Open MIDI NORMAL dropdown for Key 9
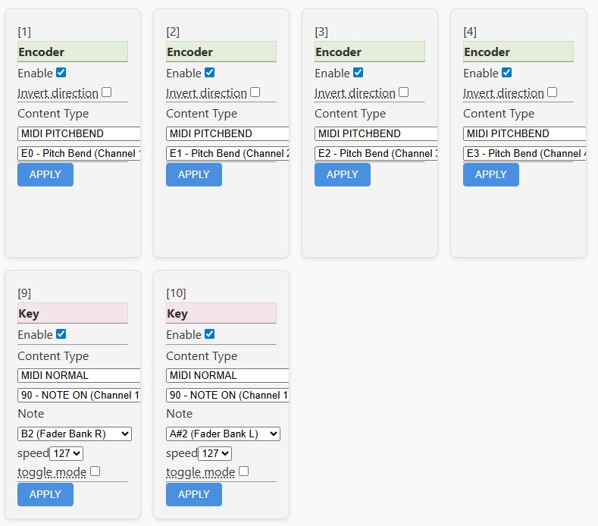 (79, 375)
